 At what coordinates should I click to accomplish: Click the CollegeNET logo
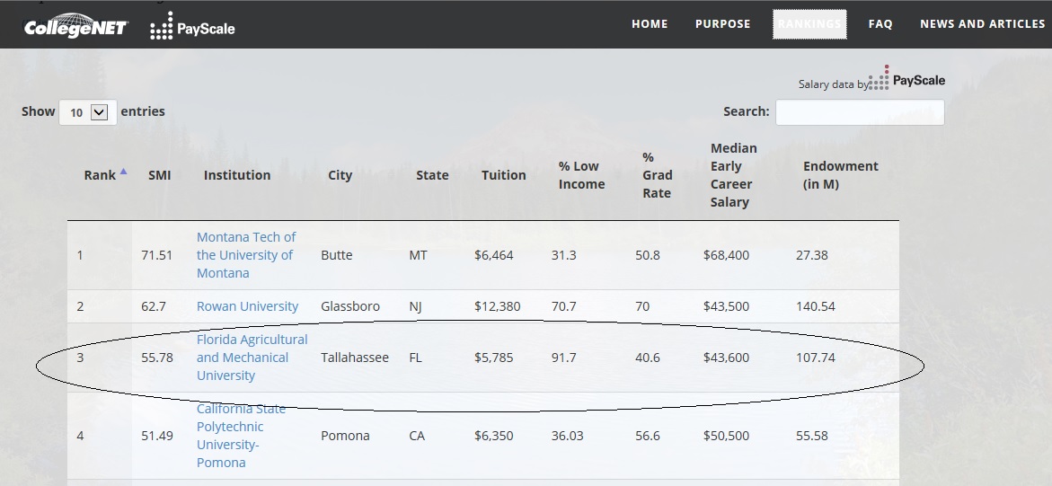click(75, 26)
